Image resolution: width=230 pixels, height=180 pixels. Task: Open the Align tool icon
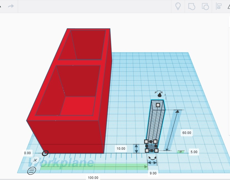point(219,6)
